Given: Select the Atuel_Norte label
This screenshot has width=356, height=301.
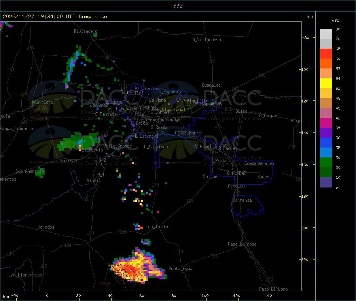Looking at the screenshot, I should 188,133.
